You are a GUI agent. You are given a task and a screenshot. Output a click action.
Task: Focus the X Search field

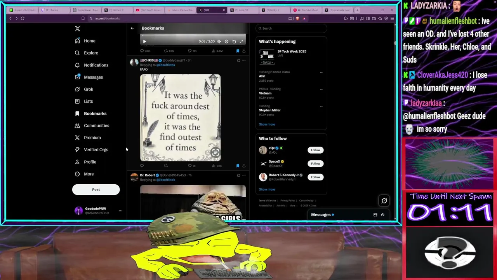291,28
